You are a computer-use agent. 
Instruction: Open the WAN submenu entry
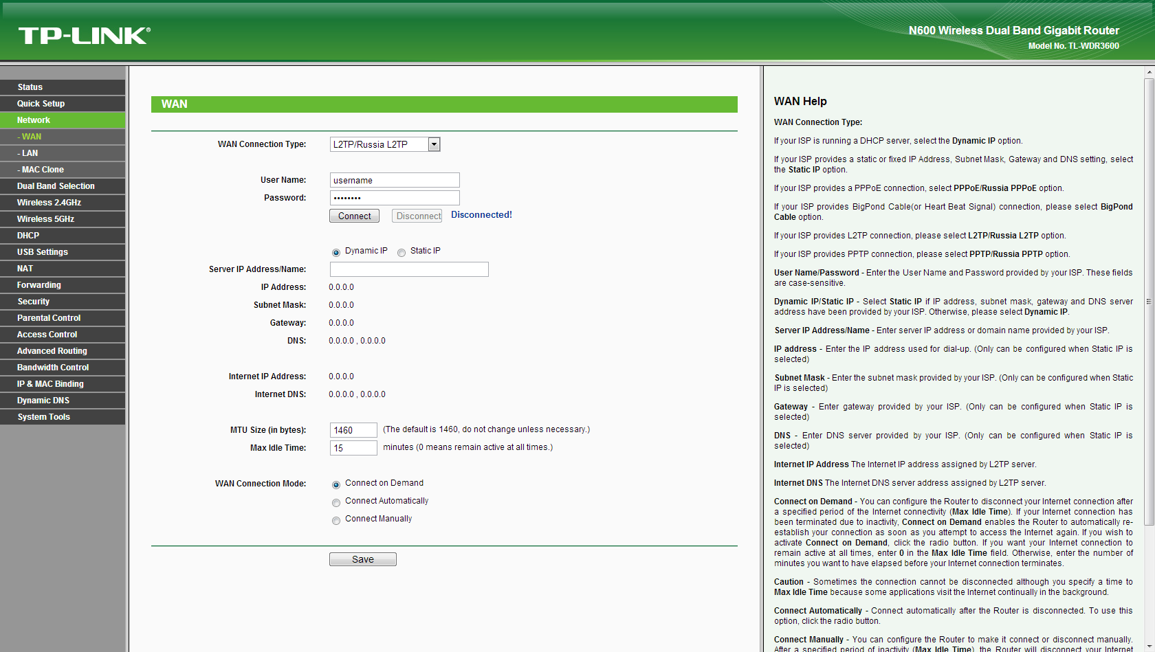coord(63,137)
